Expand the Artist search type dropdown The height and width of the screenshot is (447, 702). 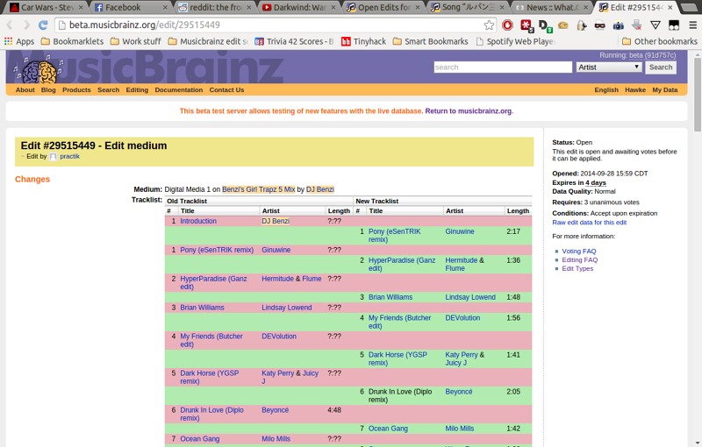[608, 67]
